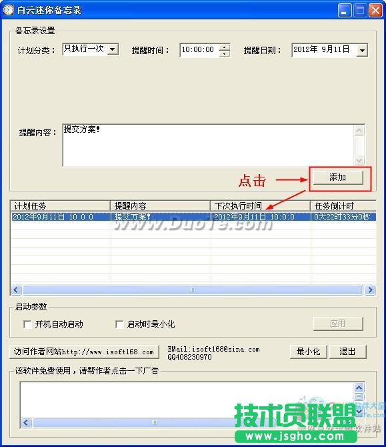This screenshot has width=386, height=447.
Task: Minimize the window from title bar
Action: pyautogui.click(x=345, y=11)
